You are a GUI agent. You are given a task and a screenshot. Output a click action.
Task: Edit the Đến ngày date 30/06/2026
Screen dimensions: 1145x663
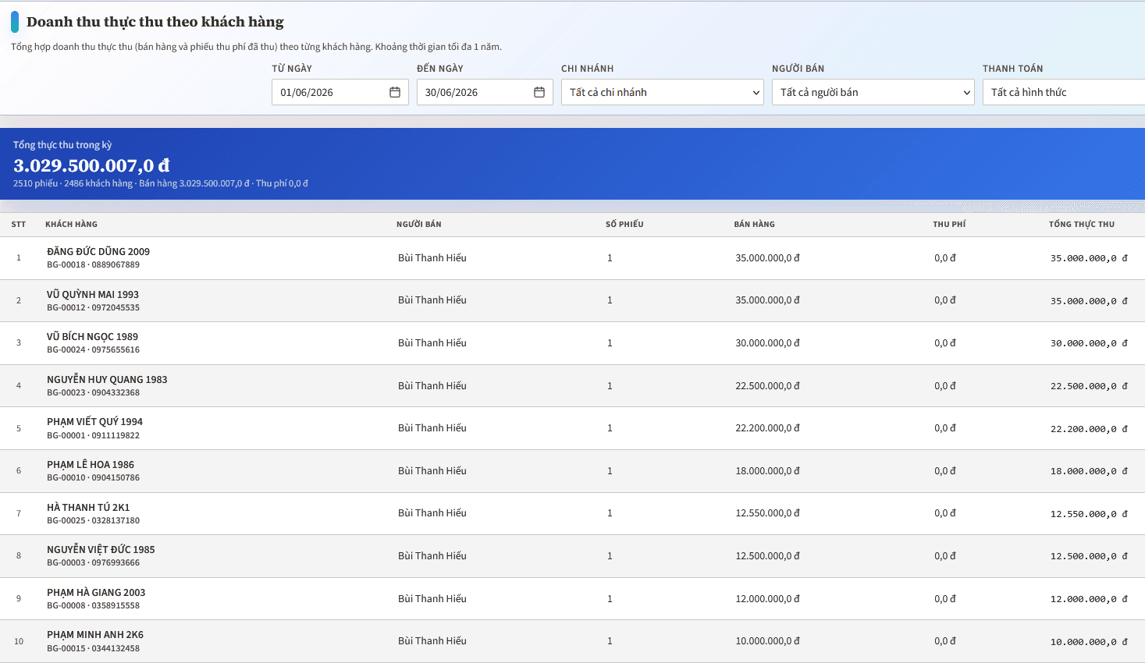point(451,92)
